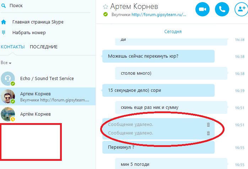This screenshot has width=248, height=169.
Task: Click the 16:55 timestamp next to 'Перекинул ?'
Action: 239,148
